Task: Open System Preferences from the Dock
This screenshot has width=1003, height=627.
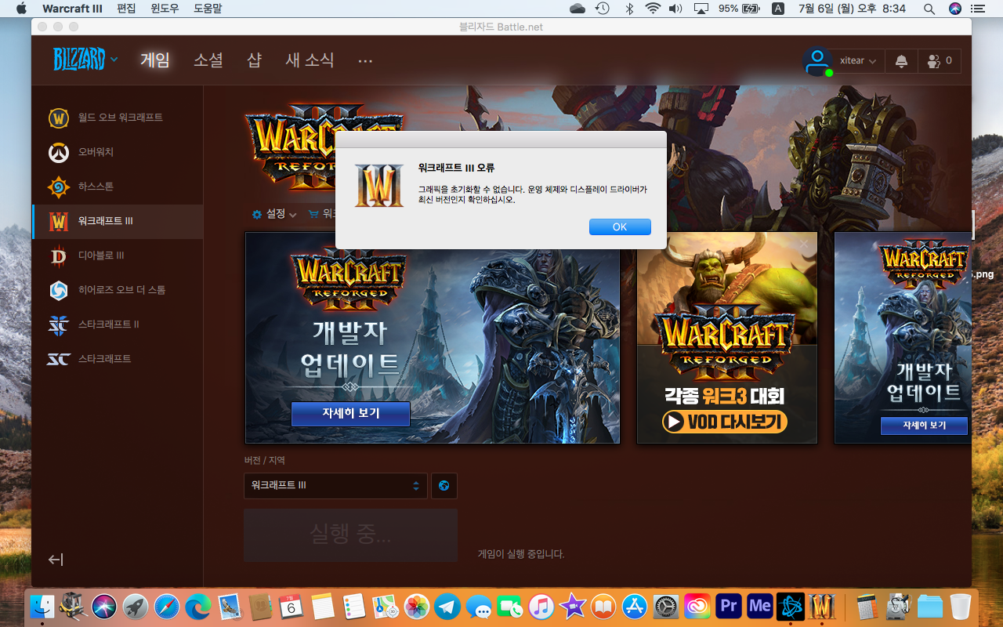Action: [666, 606]
